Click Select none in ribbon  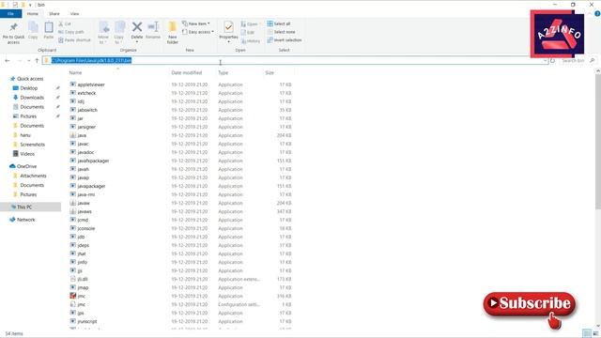click(x=281, y=32)
